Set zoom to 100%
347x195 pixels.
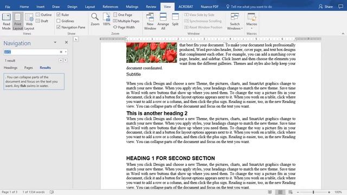pyautogui.click(x=106, y=19)
